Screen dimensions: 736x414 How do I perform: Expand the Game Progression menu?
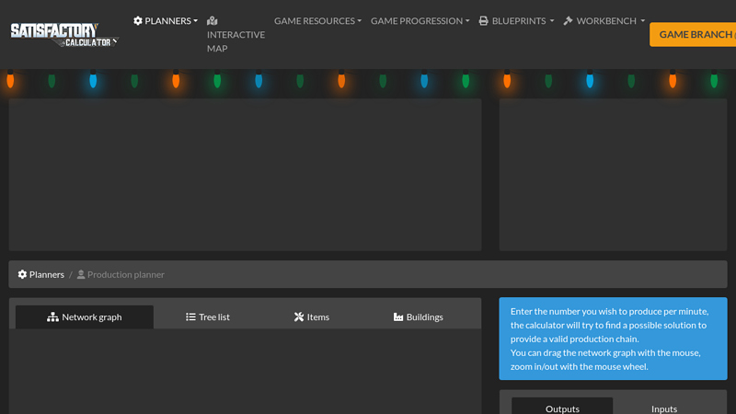coord(420,20)
